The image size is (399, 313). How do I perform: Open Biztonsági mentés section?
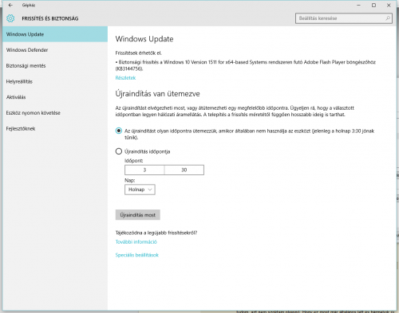55,65
